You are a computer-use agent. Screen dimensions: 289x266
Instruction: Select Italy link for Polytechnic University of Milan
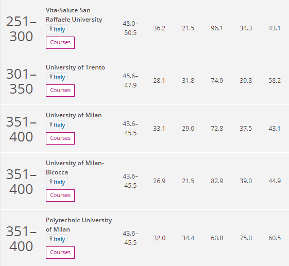[59, 239]
